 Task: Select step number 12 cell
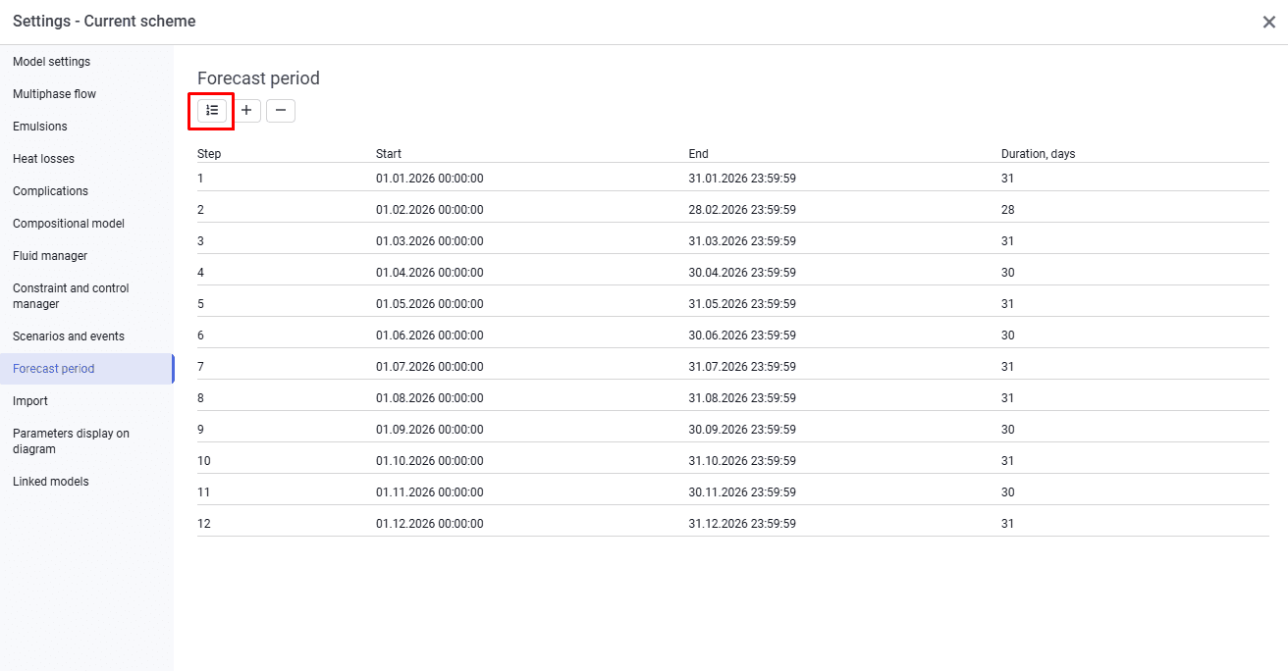click(204, 524)
